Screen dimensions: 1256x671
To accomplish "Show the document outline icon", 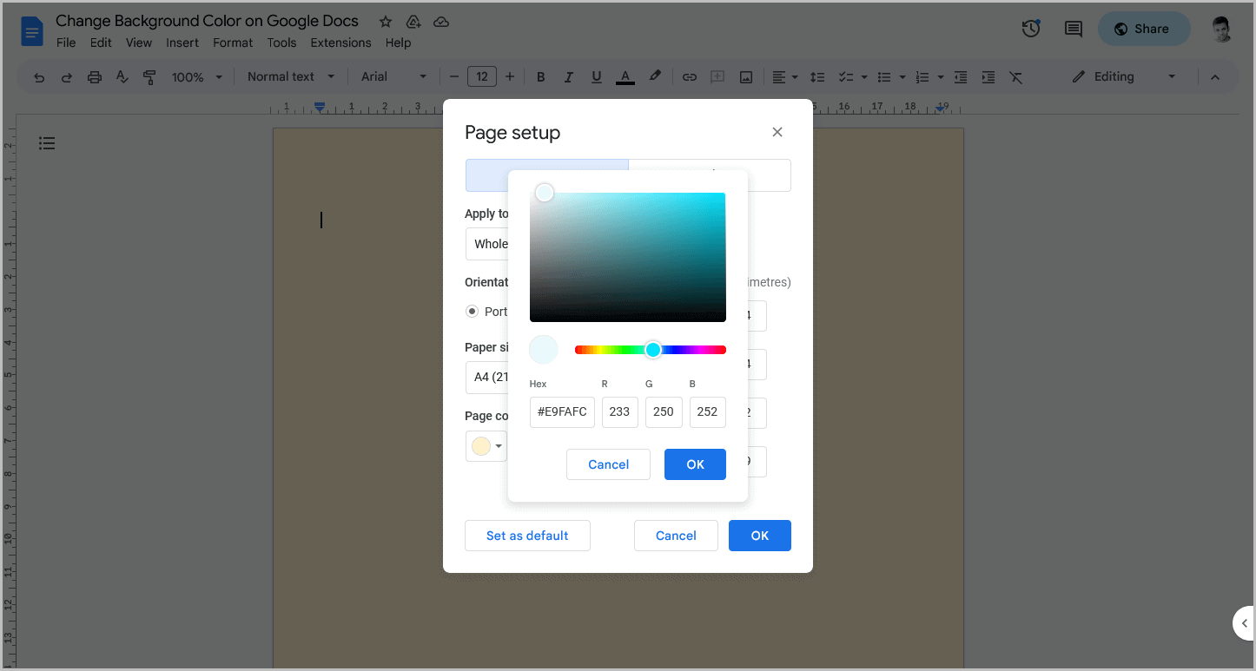I will coord(47,143).
